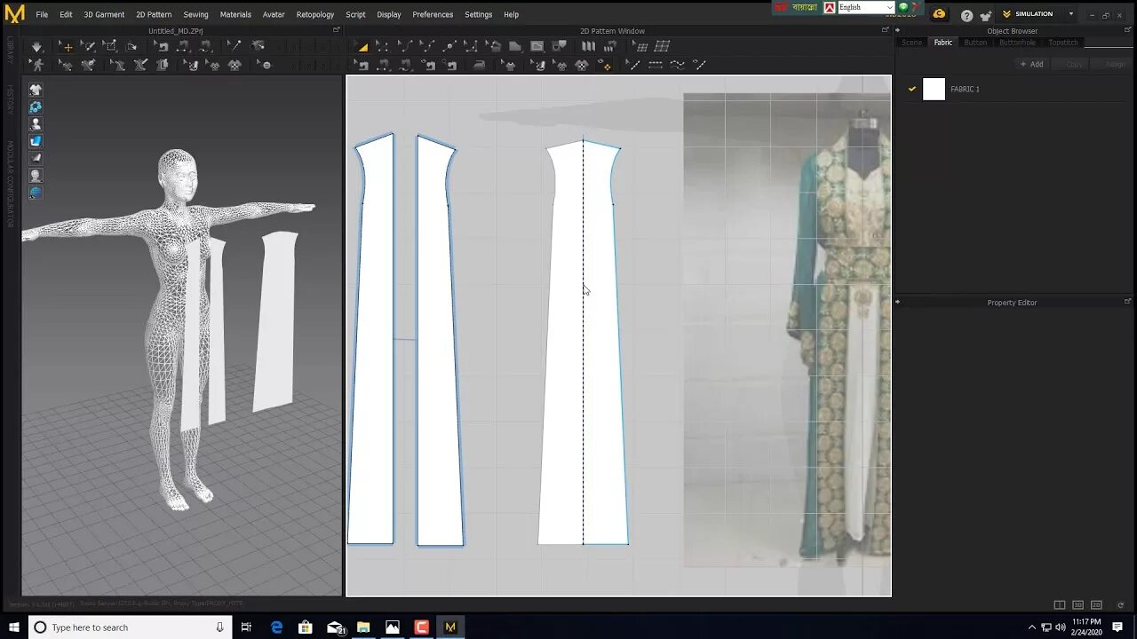Switch to the Scene tab in Object Browser
The height and width of the screenshot is (639, 1137).
pyautogui.click(x=911, y=42)
